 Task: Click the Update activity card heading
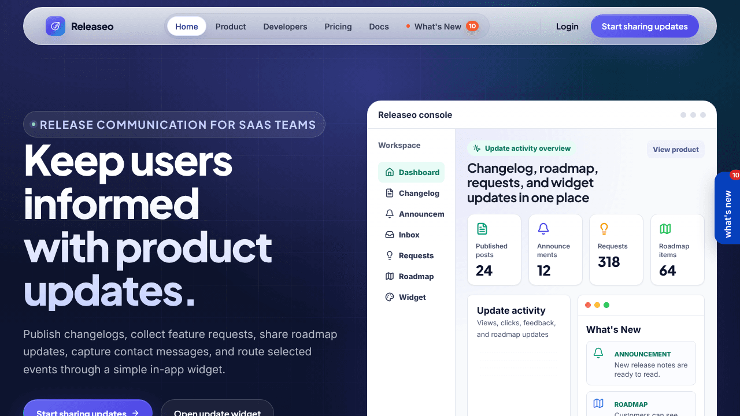click(511, 310)
